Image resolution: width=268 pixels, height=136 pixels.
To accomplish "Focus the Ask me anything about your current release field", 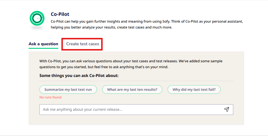I will point(136,110).
